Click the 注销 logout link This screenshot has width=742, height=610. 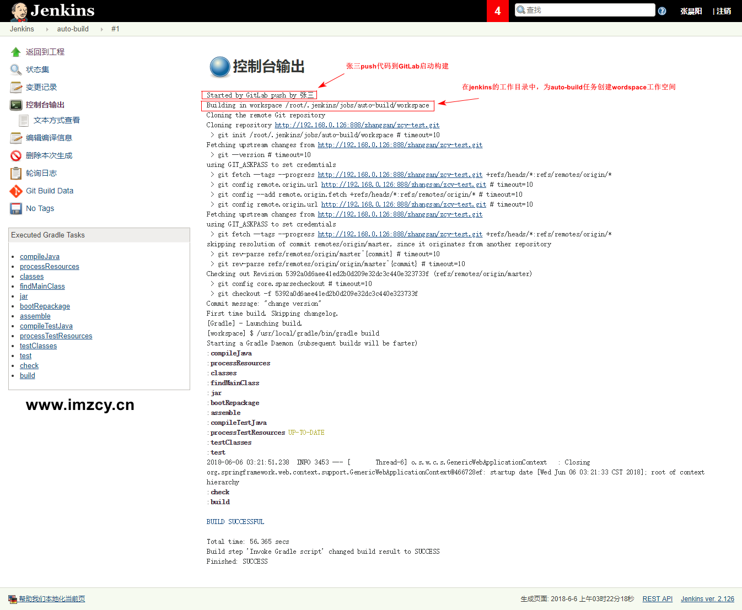coord(723,11)
